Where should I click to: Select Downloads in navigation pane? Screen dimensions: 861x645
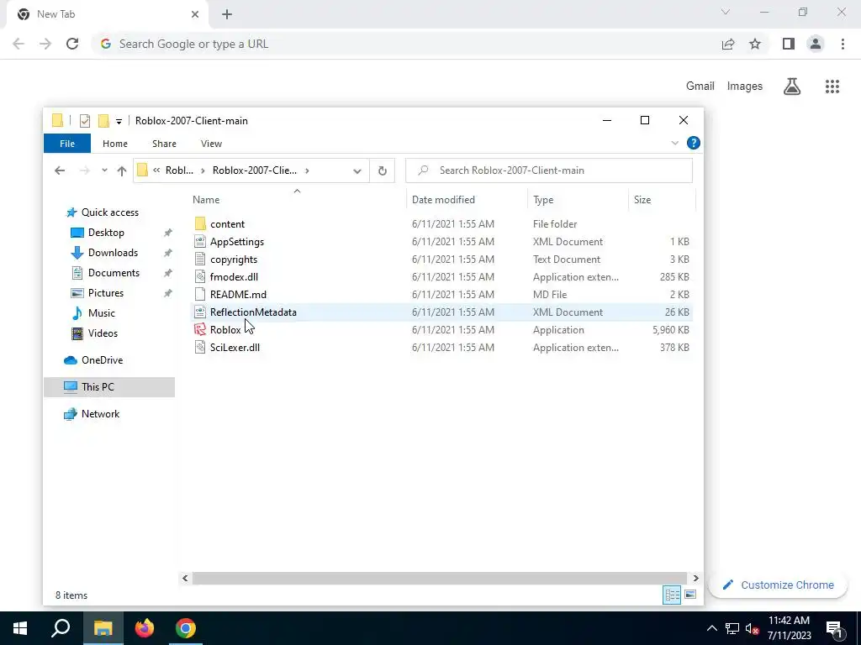[113, 253]
